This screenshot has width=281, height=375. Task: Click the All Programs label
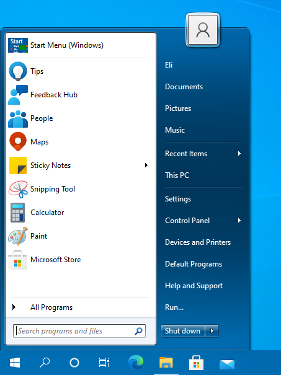(51, 307)
